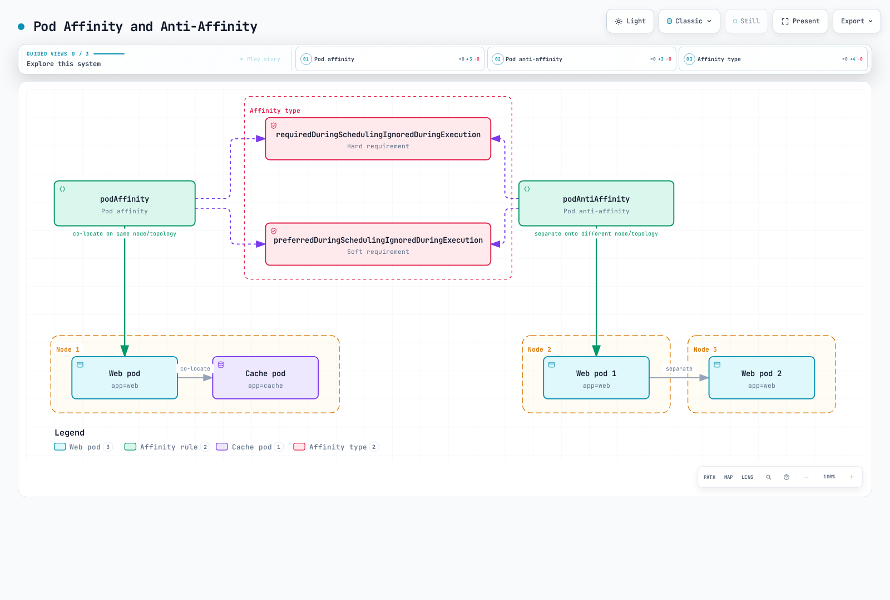Open guided view 01 Pod affinity
890x600 pixels.
coord(390,59)
